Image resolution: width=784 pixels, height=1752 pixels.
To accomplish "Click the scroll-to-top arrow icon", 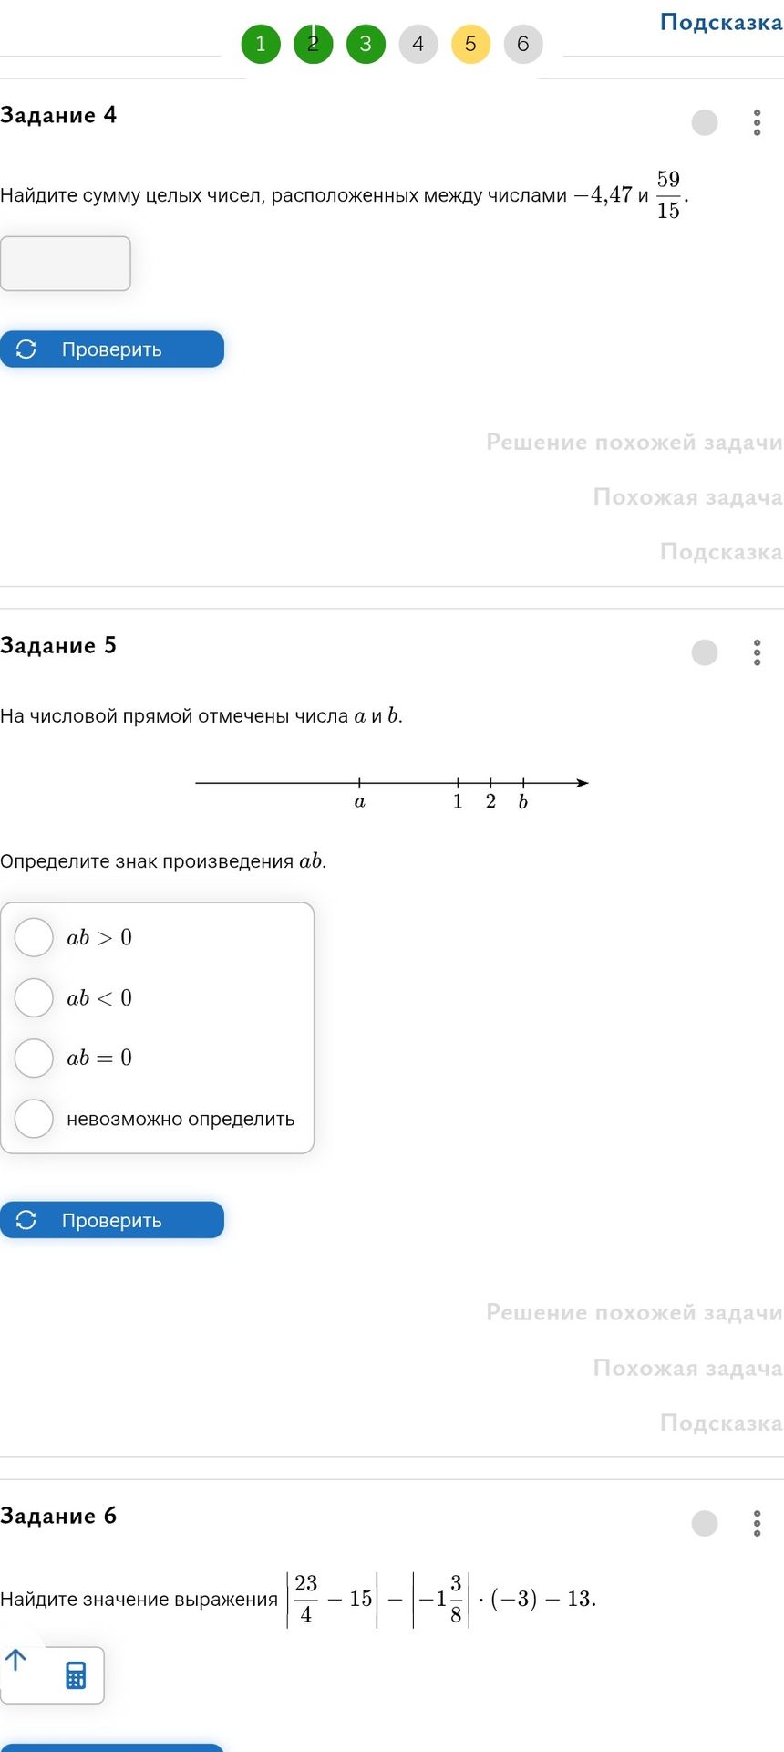I will pos(16,1660).
